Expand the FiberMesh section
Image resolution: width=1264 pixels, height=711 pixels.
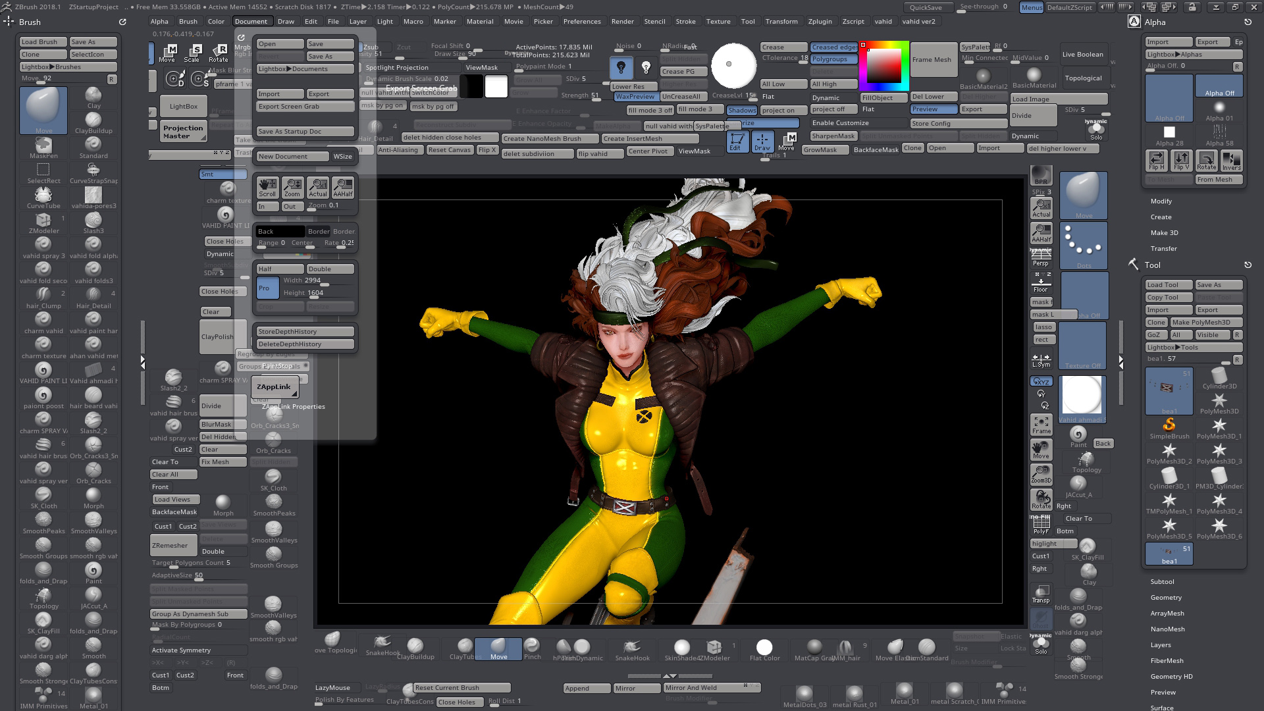click(x=1167, y=661)
